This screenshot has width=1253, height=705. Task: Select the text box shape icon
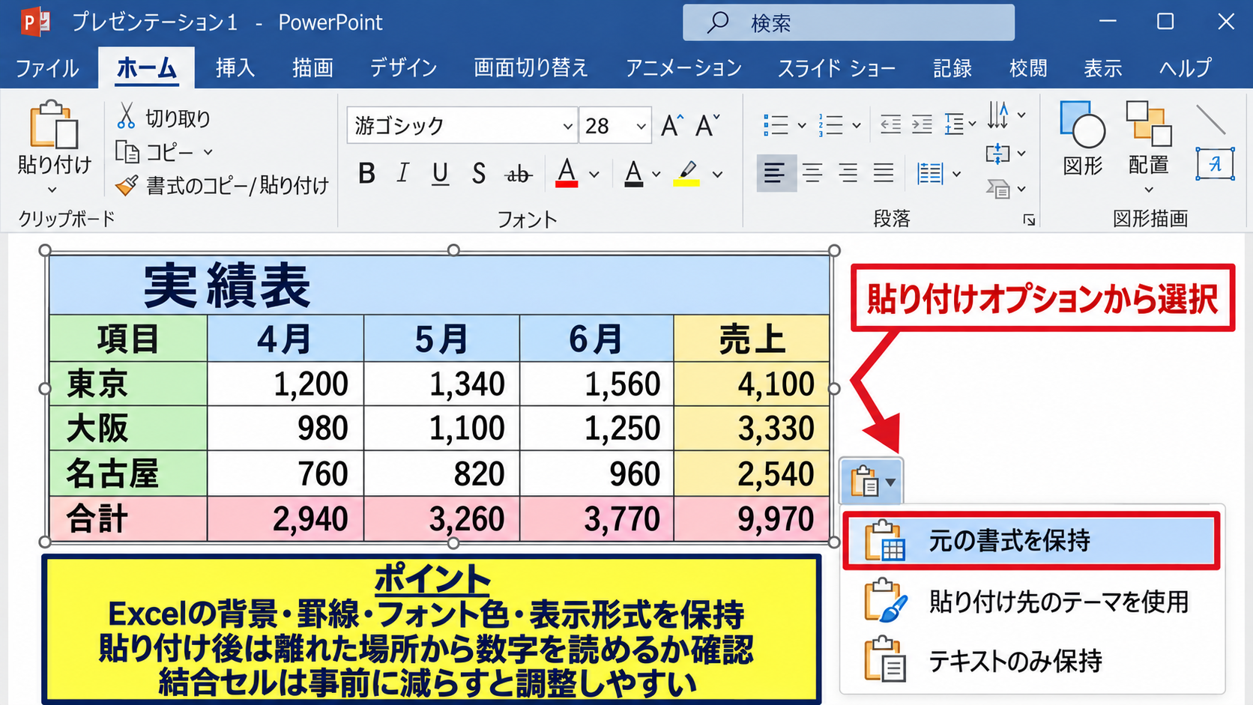[1214, 164]
